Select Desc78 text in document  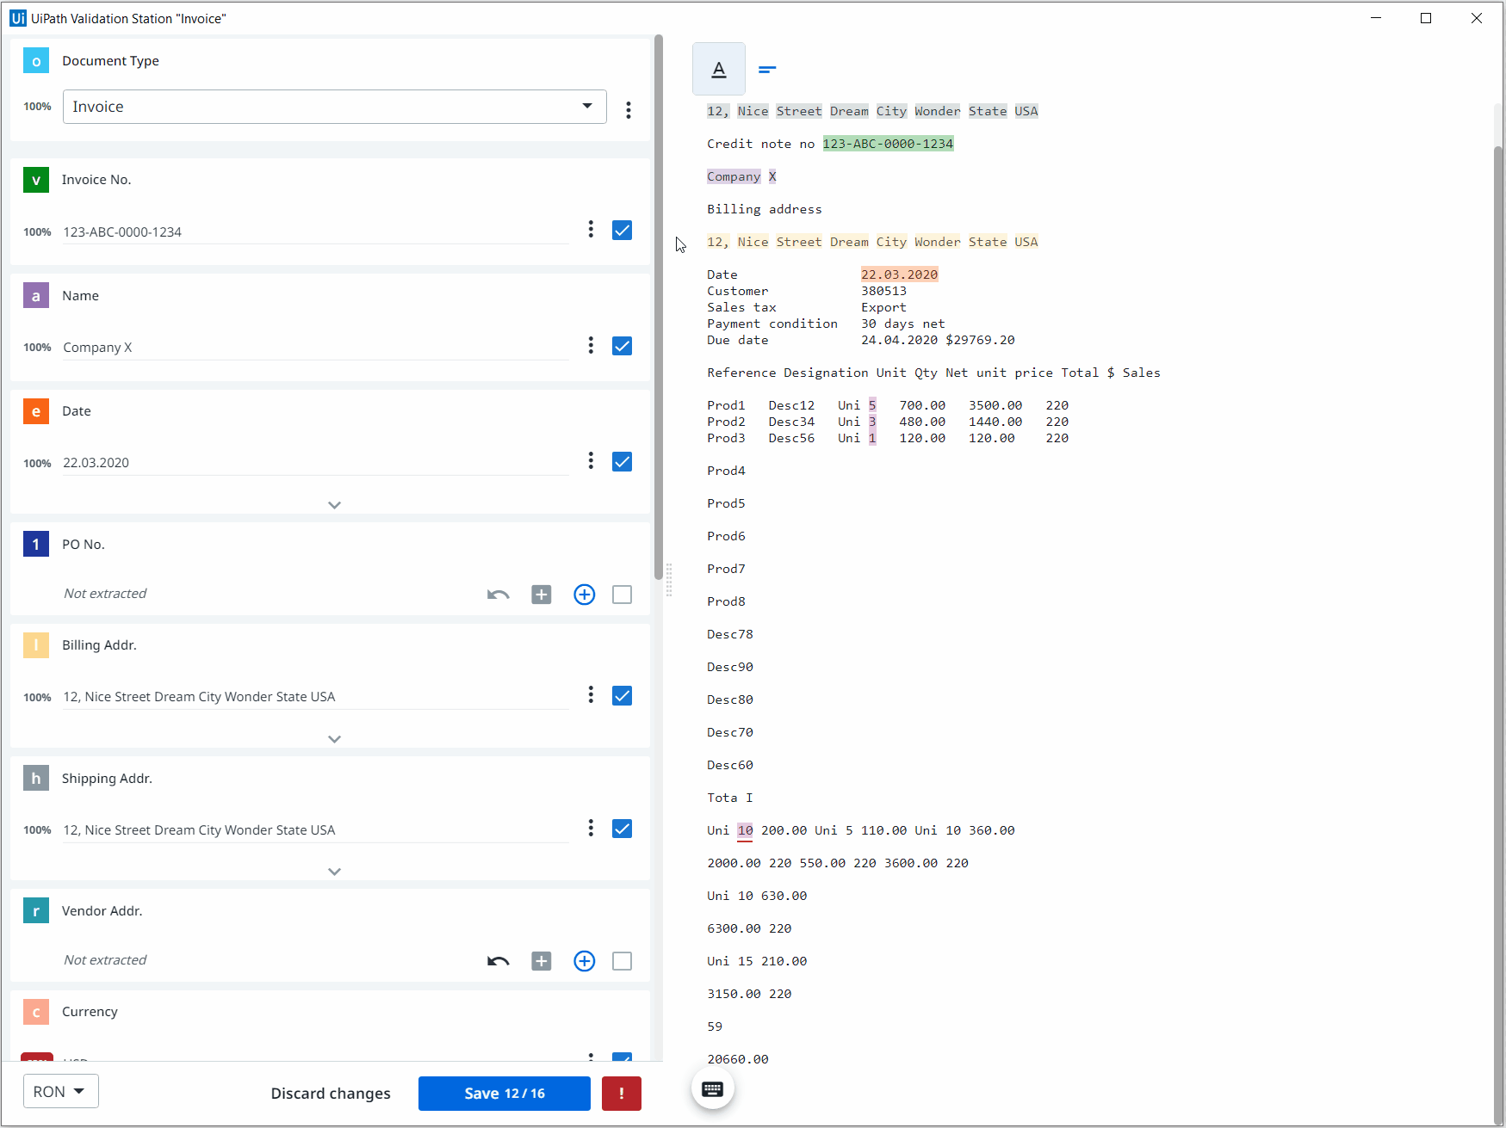coord(730,634)
